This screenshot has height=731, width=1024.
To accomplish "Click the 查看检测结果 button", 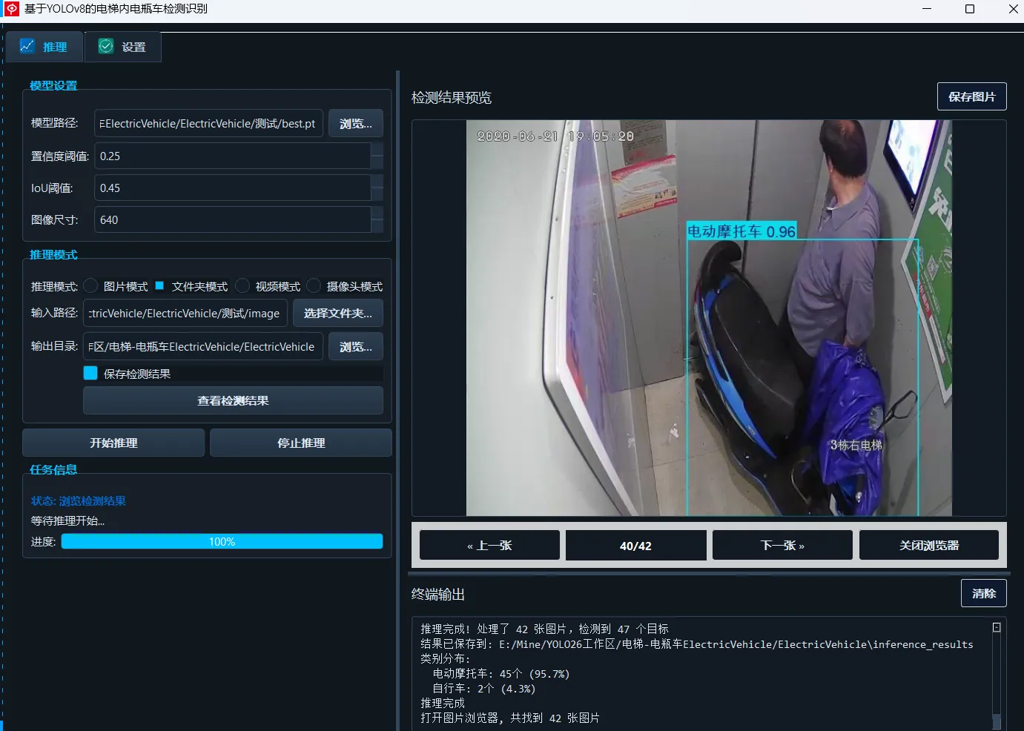I will (233, 400).
